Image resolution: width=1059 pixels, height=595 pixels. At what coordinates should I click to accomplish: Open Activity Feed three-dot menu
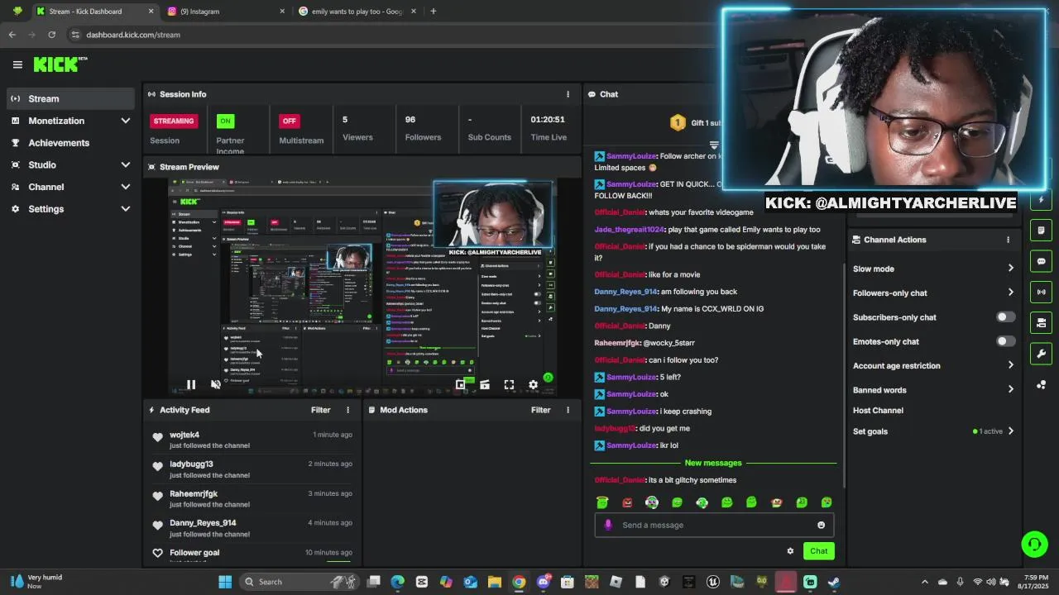(x=347, y=410)
